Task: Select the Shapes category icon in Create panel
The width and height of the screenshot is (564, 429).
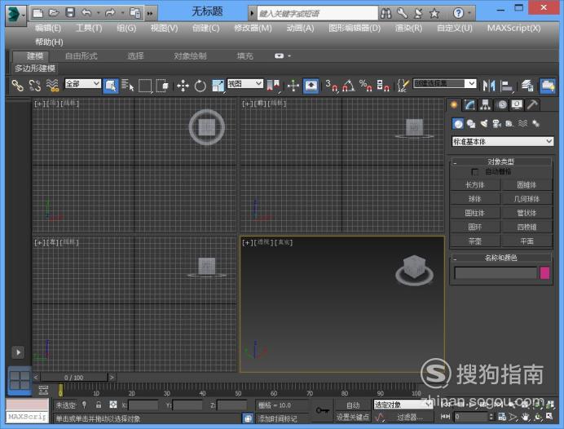Action: (x=471, y=124)
